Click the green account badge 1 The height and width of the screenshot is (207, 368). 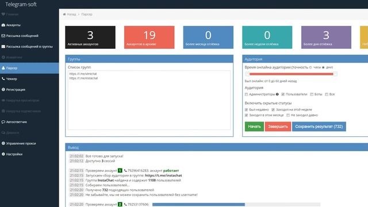120,171
